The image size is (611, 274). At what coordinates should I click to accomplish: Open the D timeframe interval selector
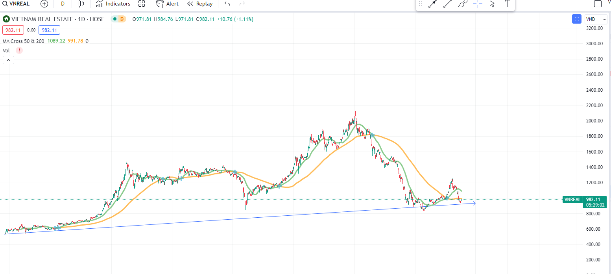point(63,4)
